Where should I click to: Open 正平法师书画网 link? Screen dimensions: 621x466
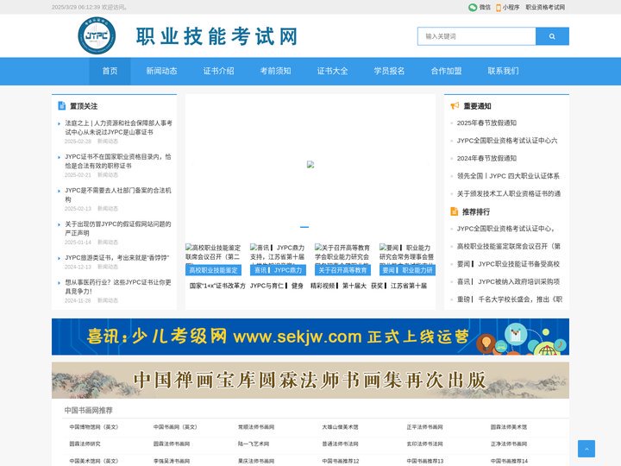[x=424, y=427]
